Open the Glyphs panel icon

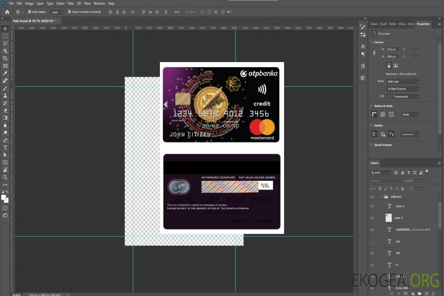tap(363, 66)
